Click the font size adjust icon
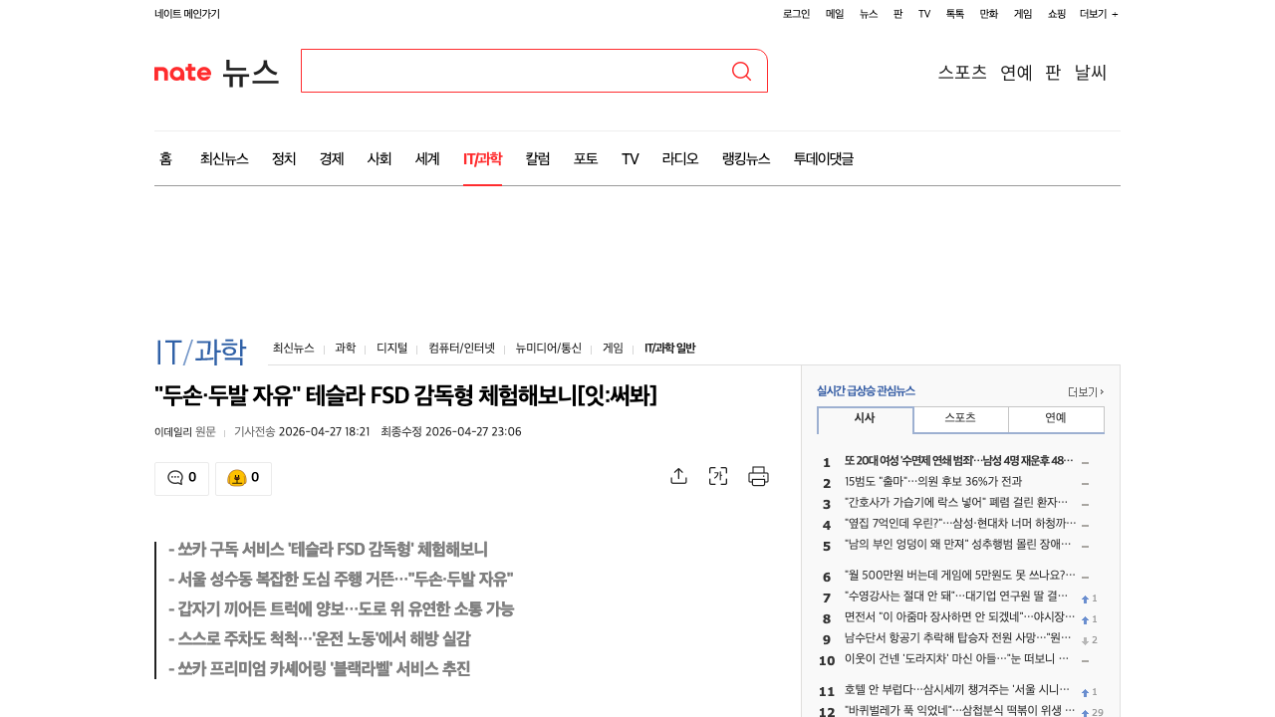The height and width of the screenshot is (717, 1275). click(x=718, y=476)
